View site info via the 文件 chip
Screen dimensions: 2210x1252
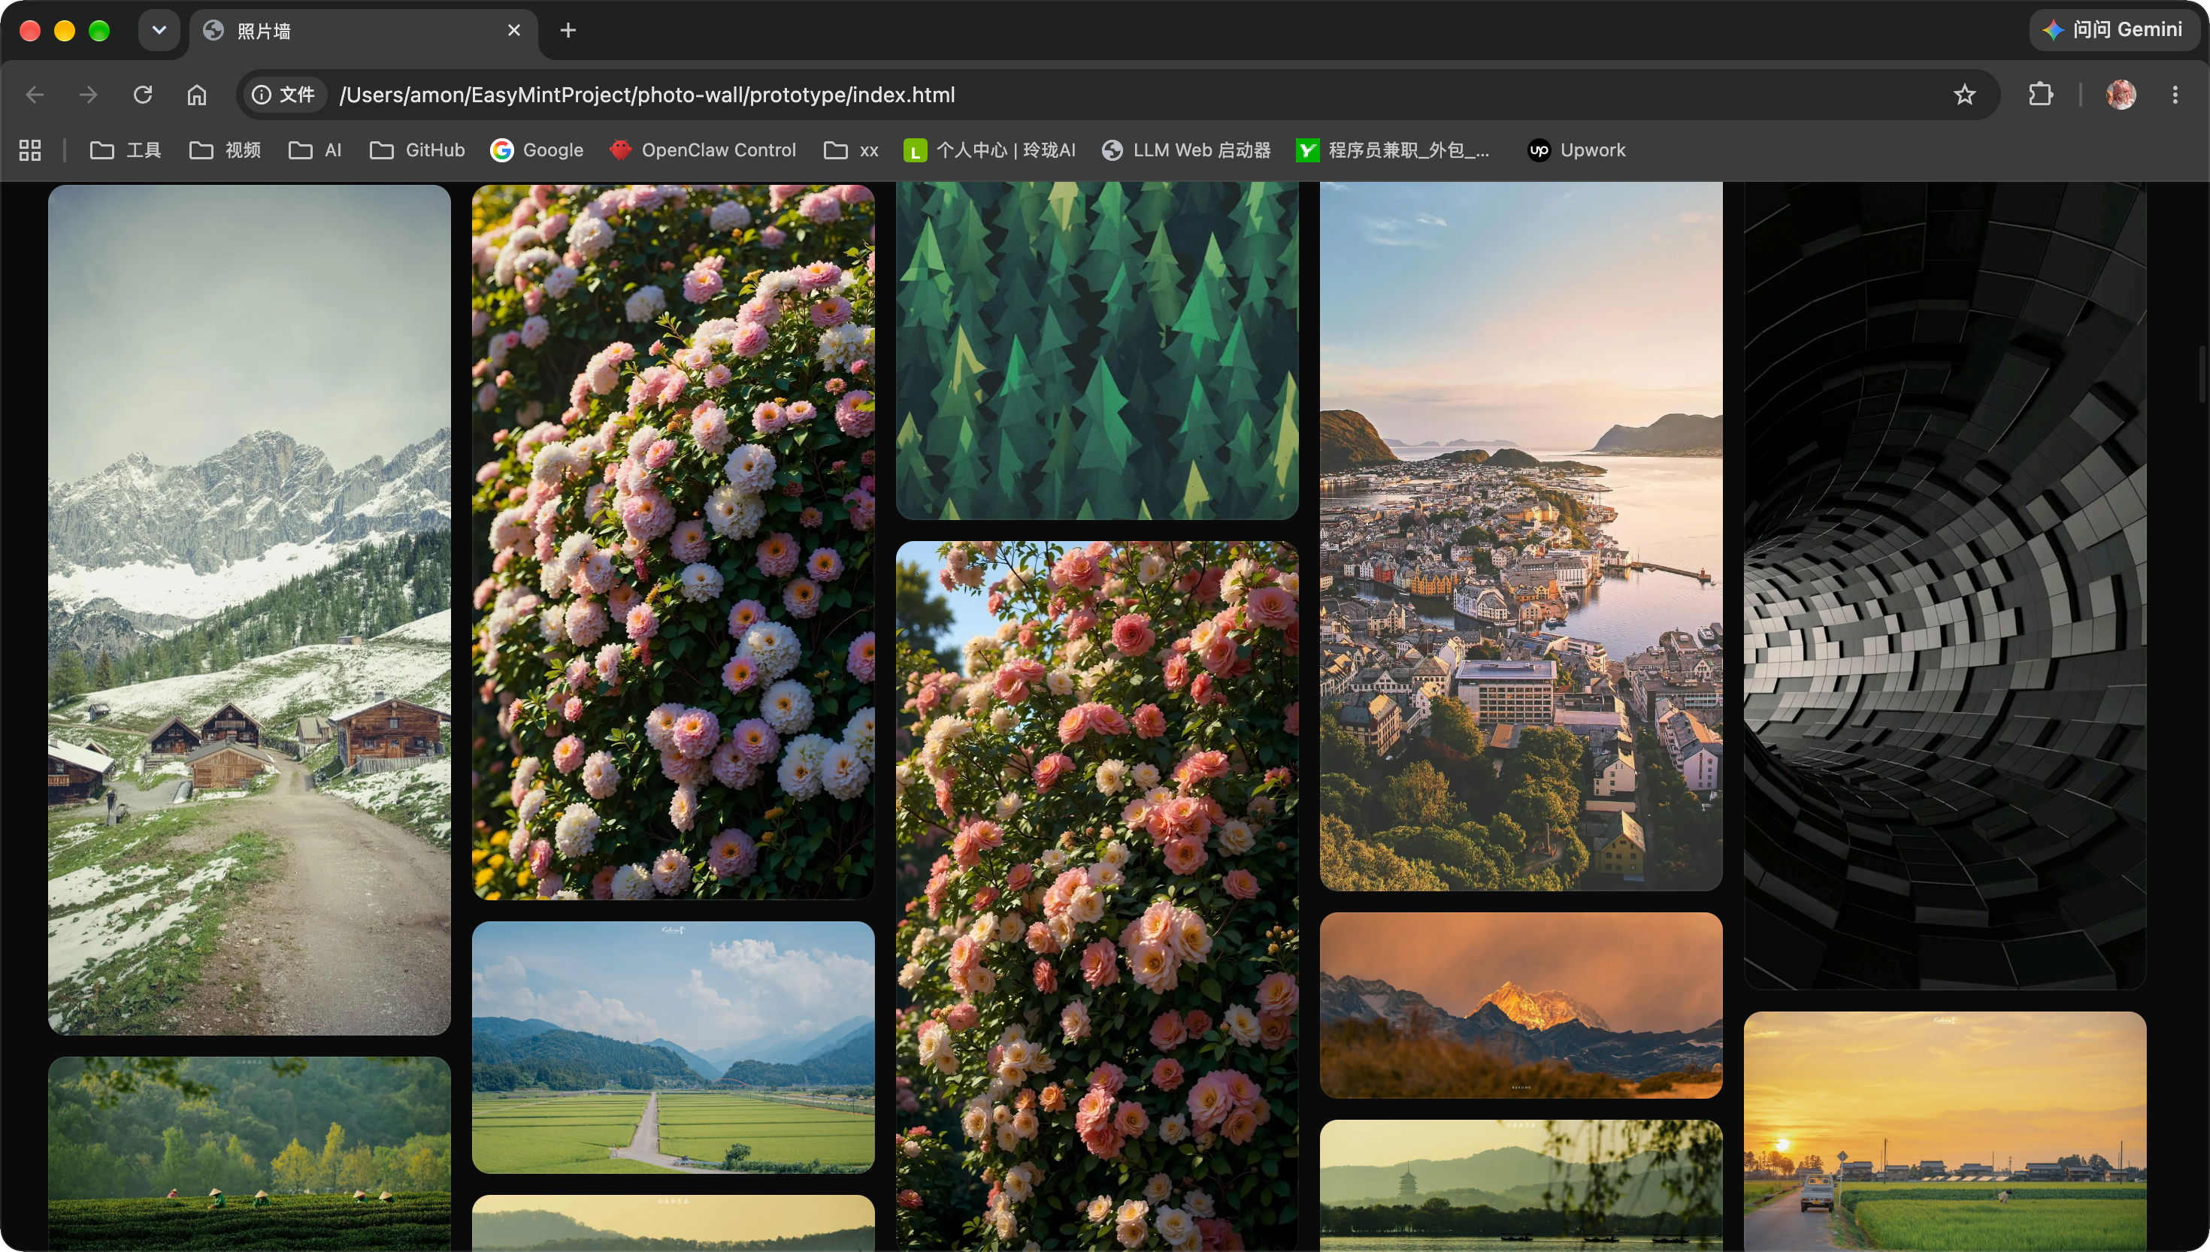(285, 95)
